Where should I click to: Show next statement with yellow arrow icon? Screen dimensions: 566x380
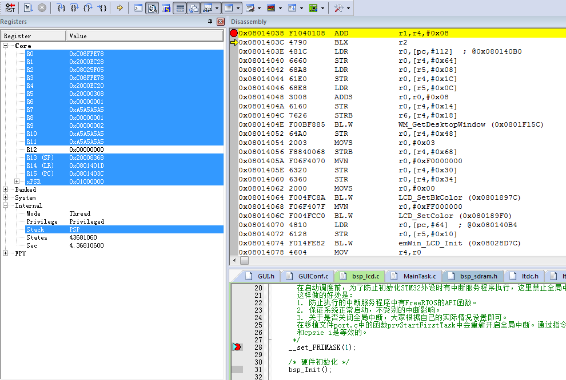tap(119, 7)
